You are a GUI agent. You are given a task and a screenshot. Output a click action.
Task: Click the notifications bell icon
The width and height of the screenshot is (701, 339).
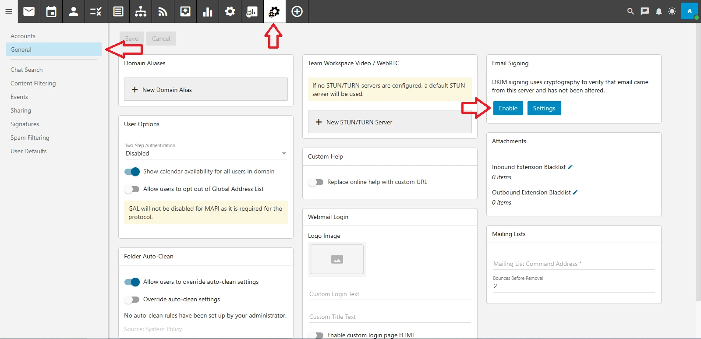coord(659,11)
